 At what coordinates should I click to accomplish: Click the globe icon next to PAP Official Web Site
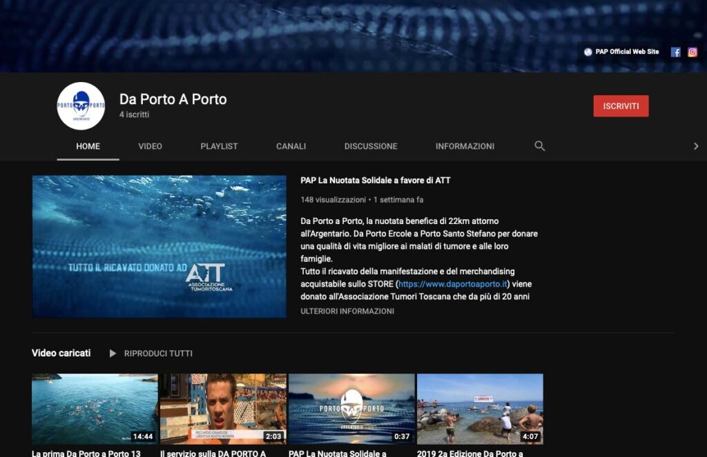588,52
